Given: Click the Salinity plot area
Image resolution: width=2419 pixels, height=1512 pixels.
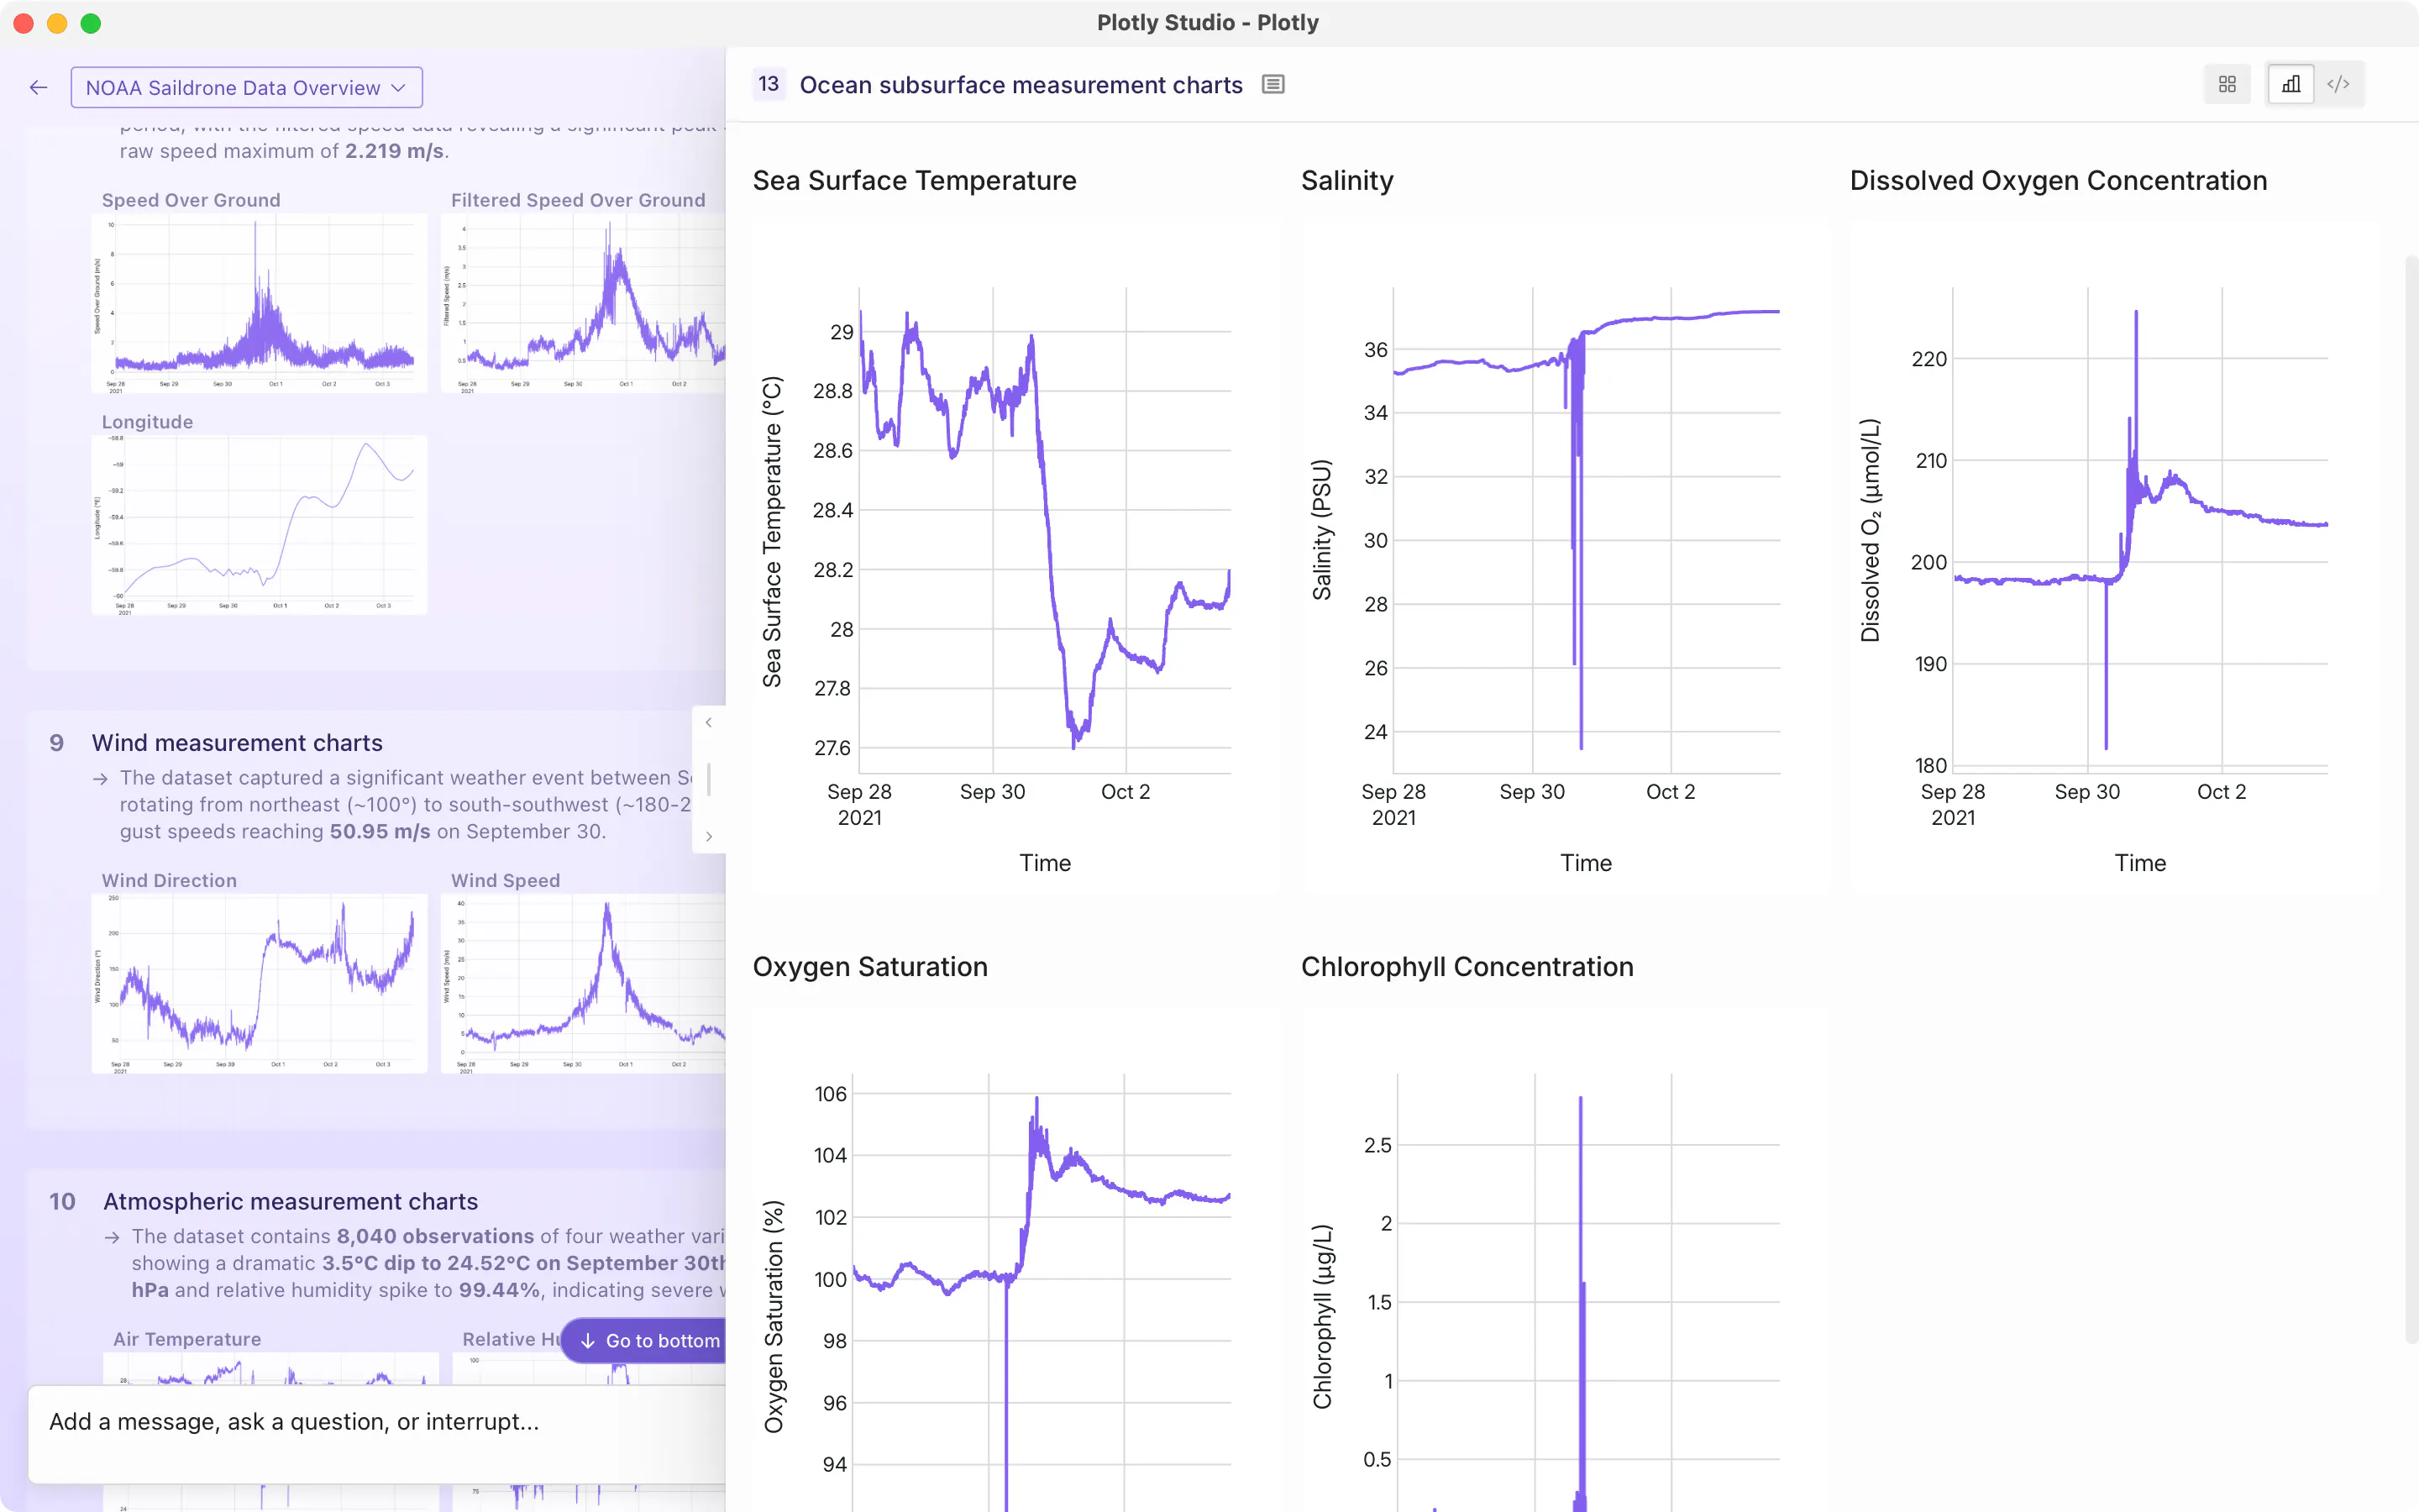Looking at the screenshot, I should point(1587,530).
